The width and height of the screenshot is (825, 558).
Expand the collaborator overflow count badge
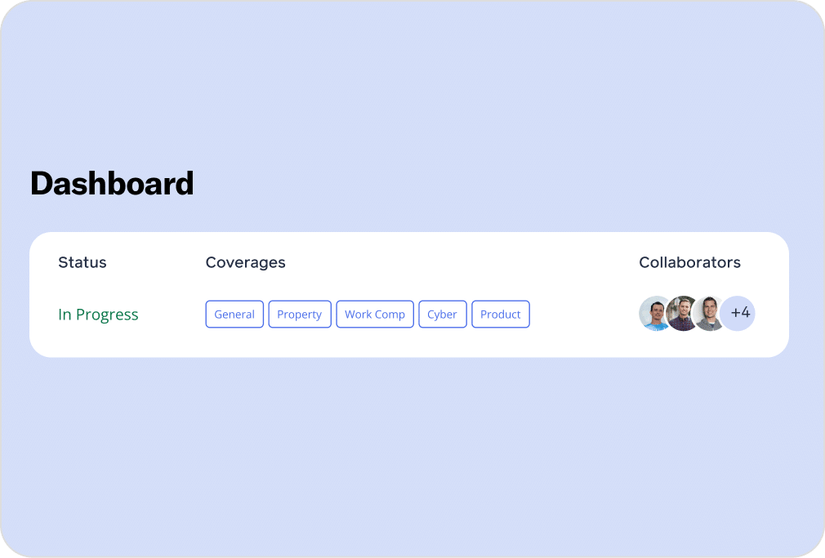[x=739, y=313]
